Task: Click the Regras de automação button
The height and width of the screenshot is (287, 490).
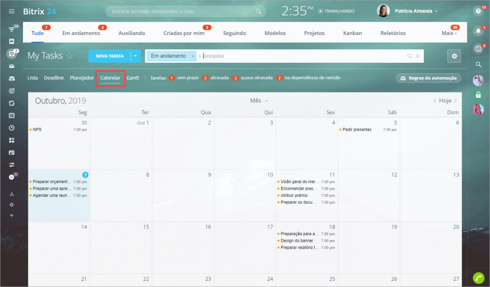Action: tap(428, 78)
